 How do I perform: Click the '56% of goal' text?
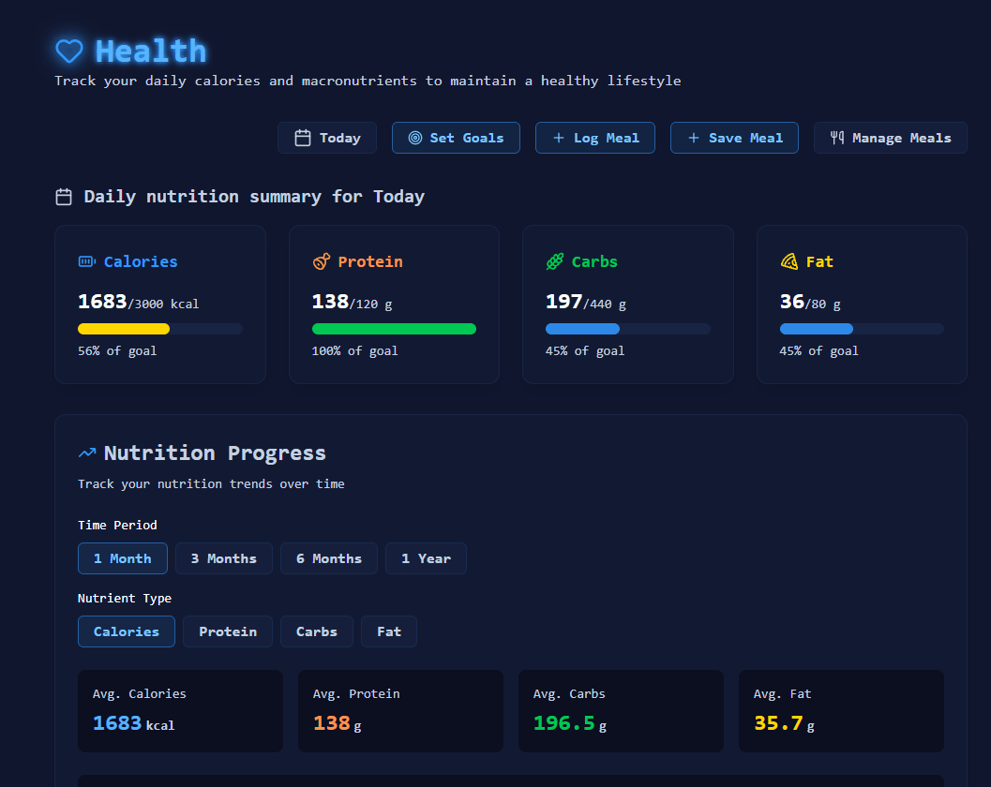coord(117,351)
